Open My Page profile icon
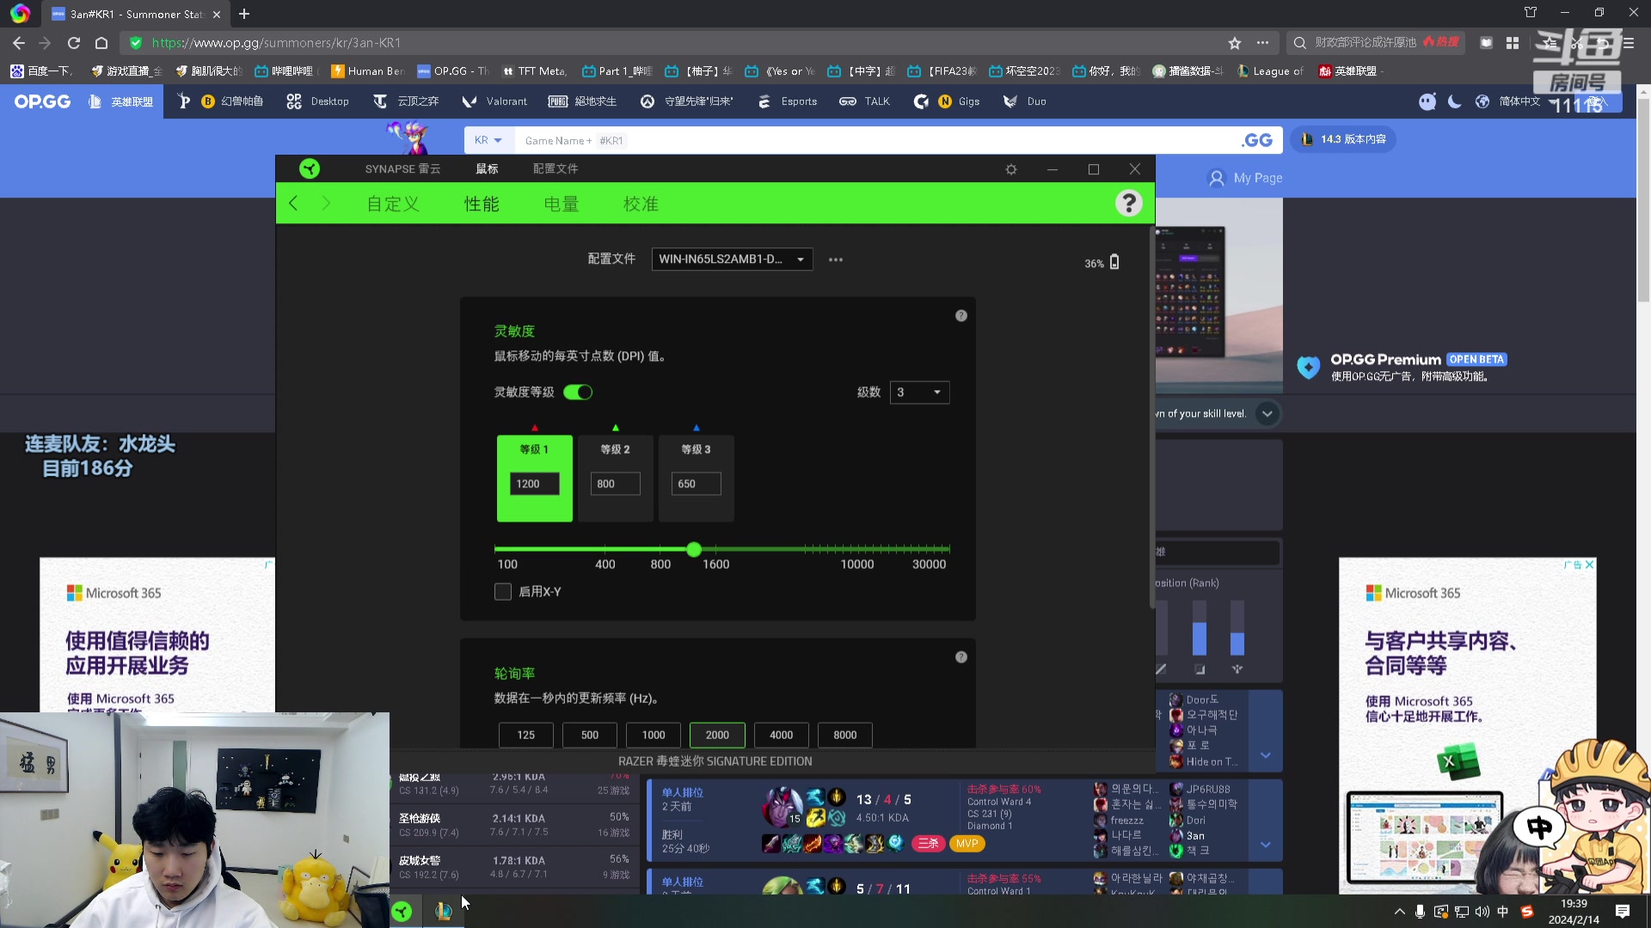The height and width of the screenshot is (928, 1651). pos(1217,178)
